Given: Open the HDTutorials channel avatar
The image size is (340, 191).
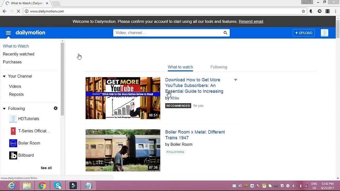Looking at the screenshot, I should (x=13, y=119).
